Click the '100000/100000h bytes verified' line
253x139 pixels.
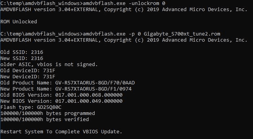pos(45,120)
